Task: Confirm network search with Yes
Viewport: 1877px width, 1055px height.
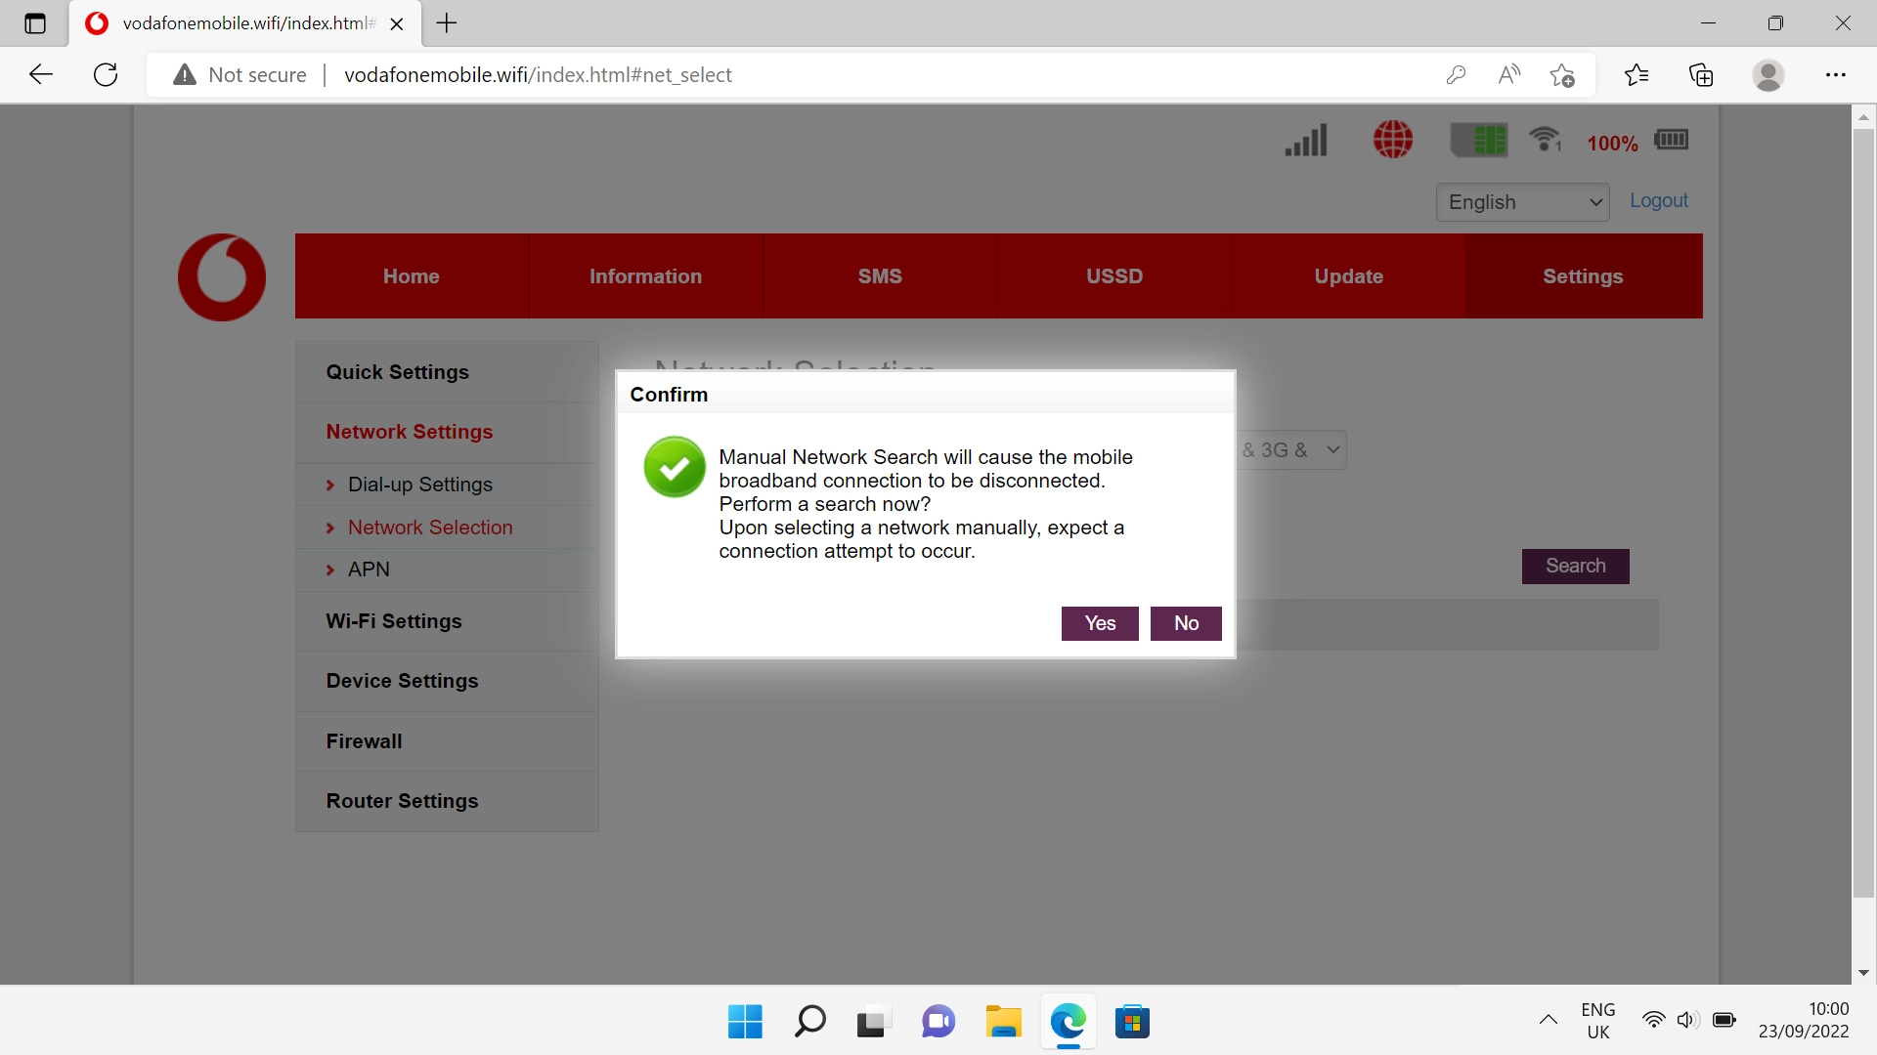Action: [1100, 623]
